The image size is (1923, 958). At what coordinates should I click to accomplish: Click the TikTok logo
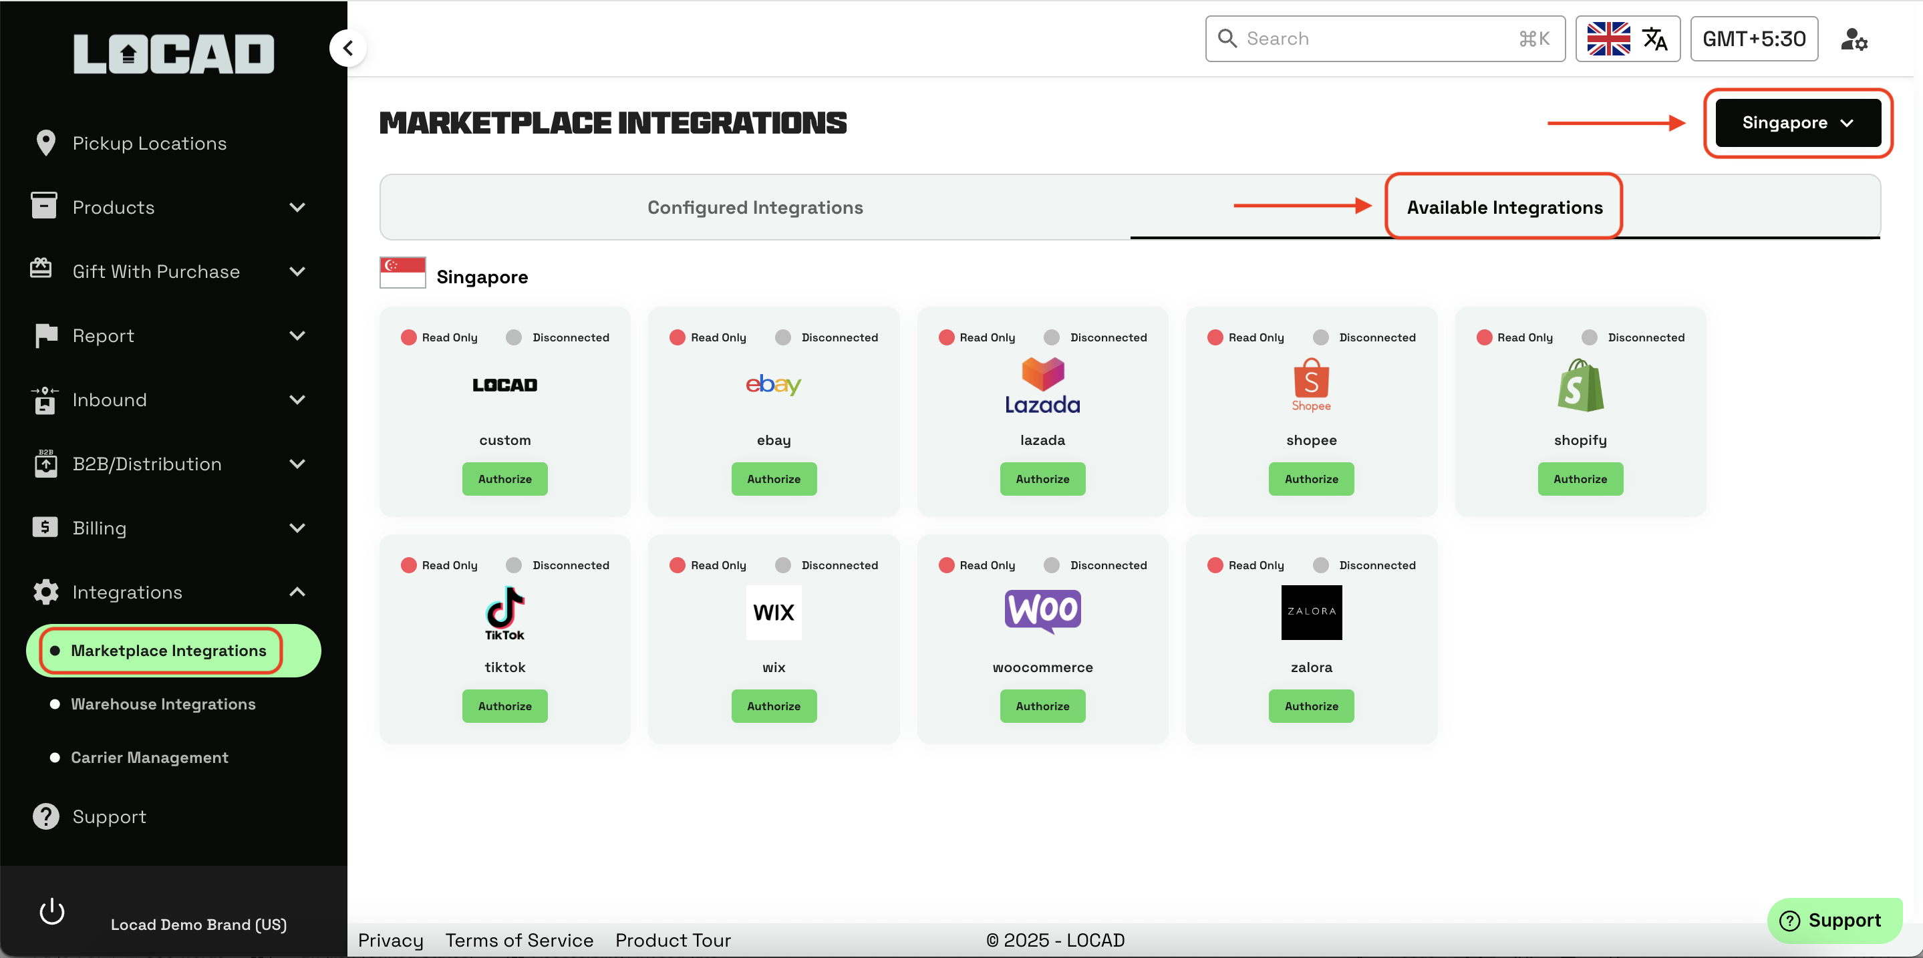coord(504,613)
